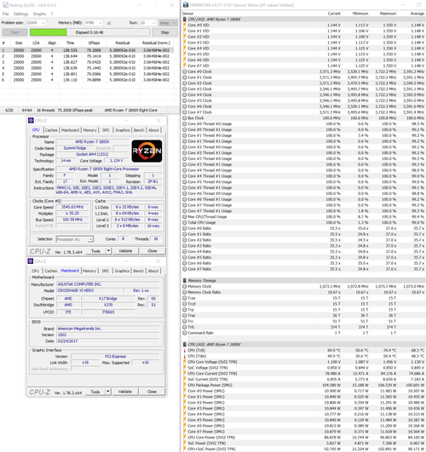Click the LinX test progress bar

click(89, 32)
